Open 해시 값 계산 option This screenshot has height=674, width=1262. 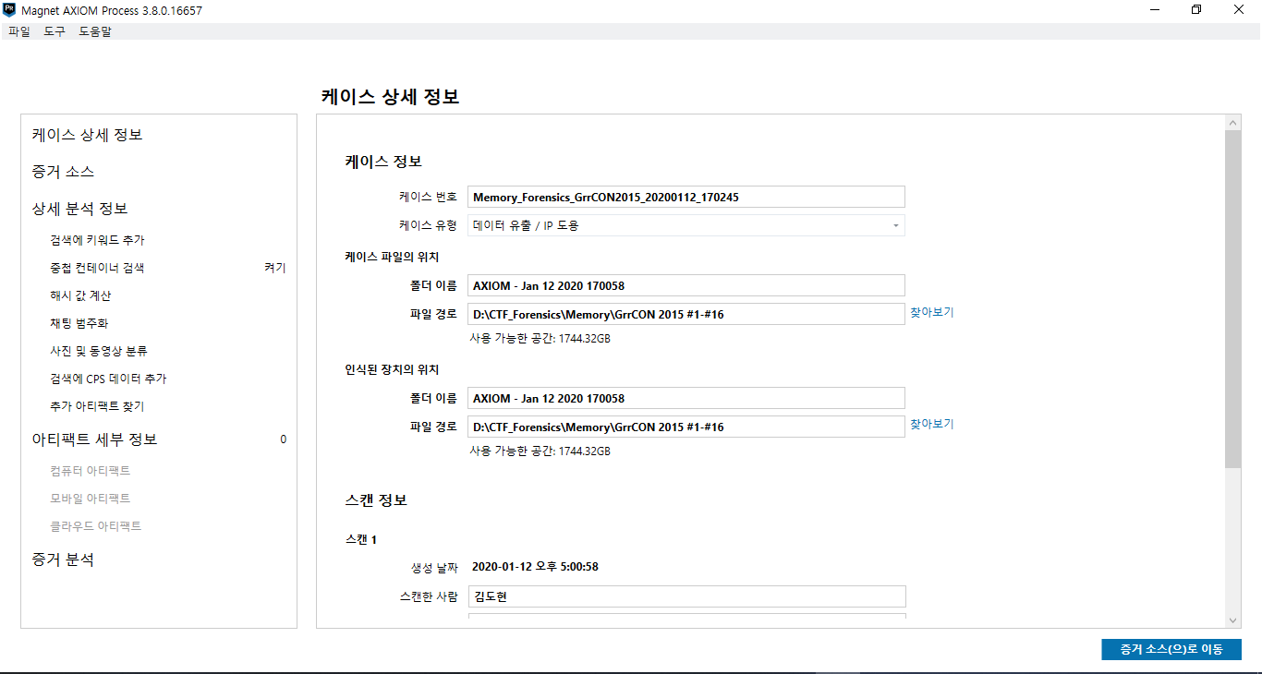[80, 295]
